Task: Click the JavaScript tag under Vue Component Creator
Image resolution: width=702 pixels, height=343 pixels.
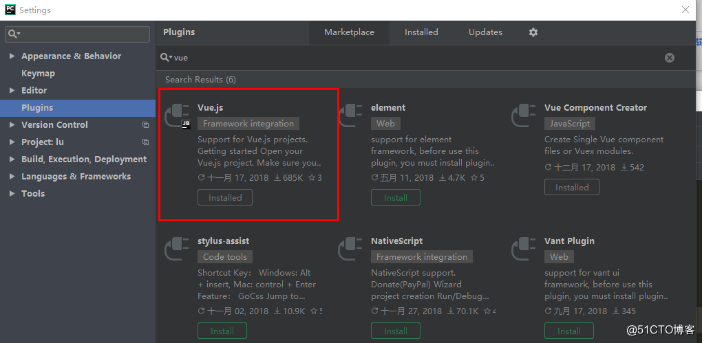Action: (x=570, y=124)
